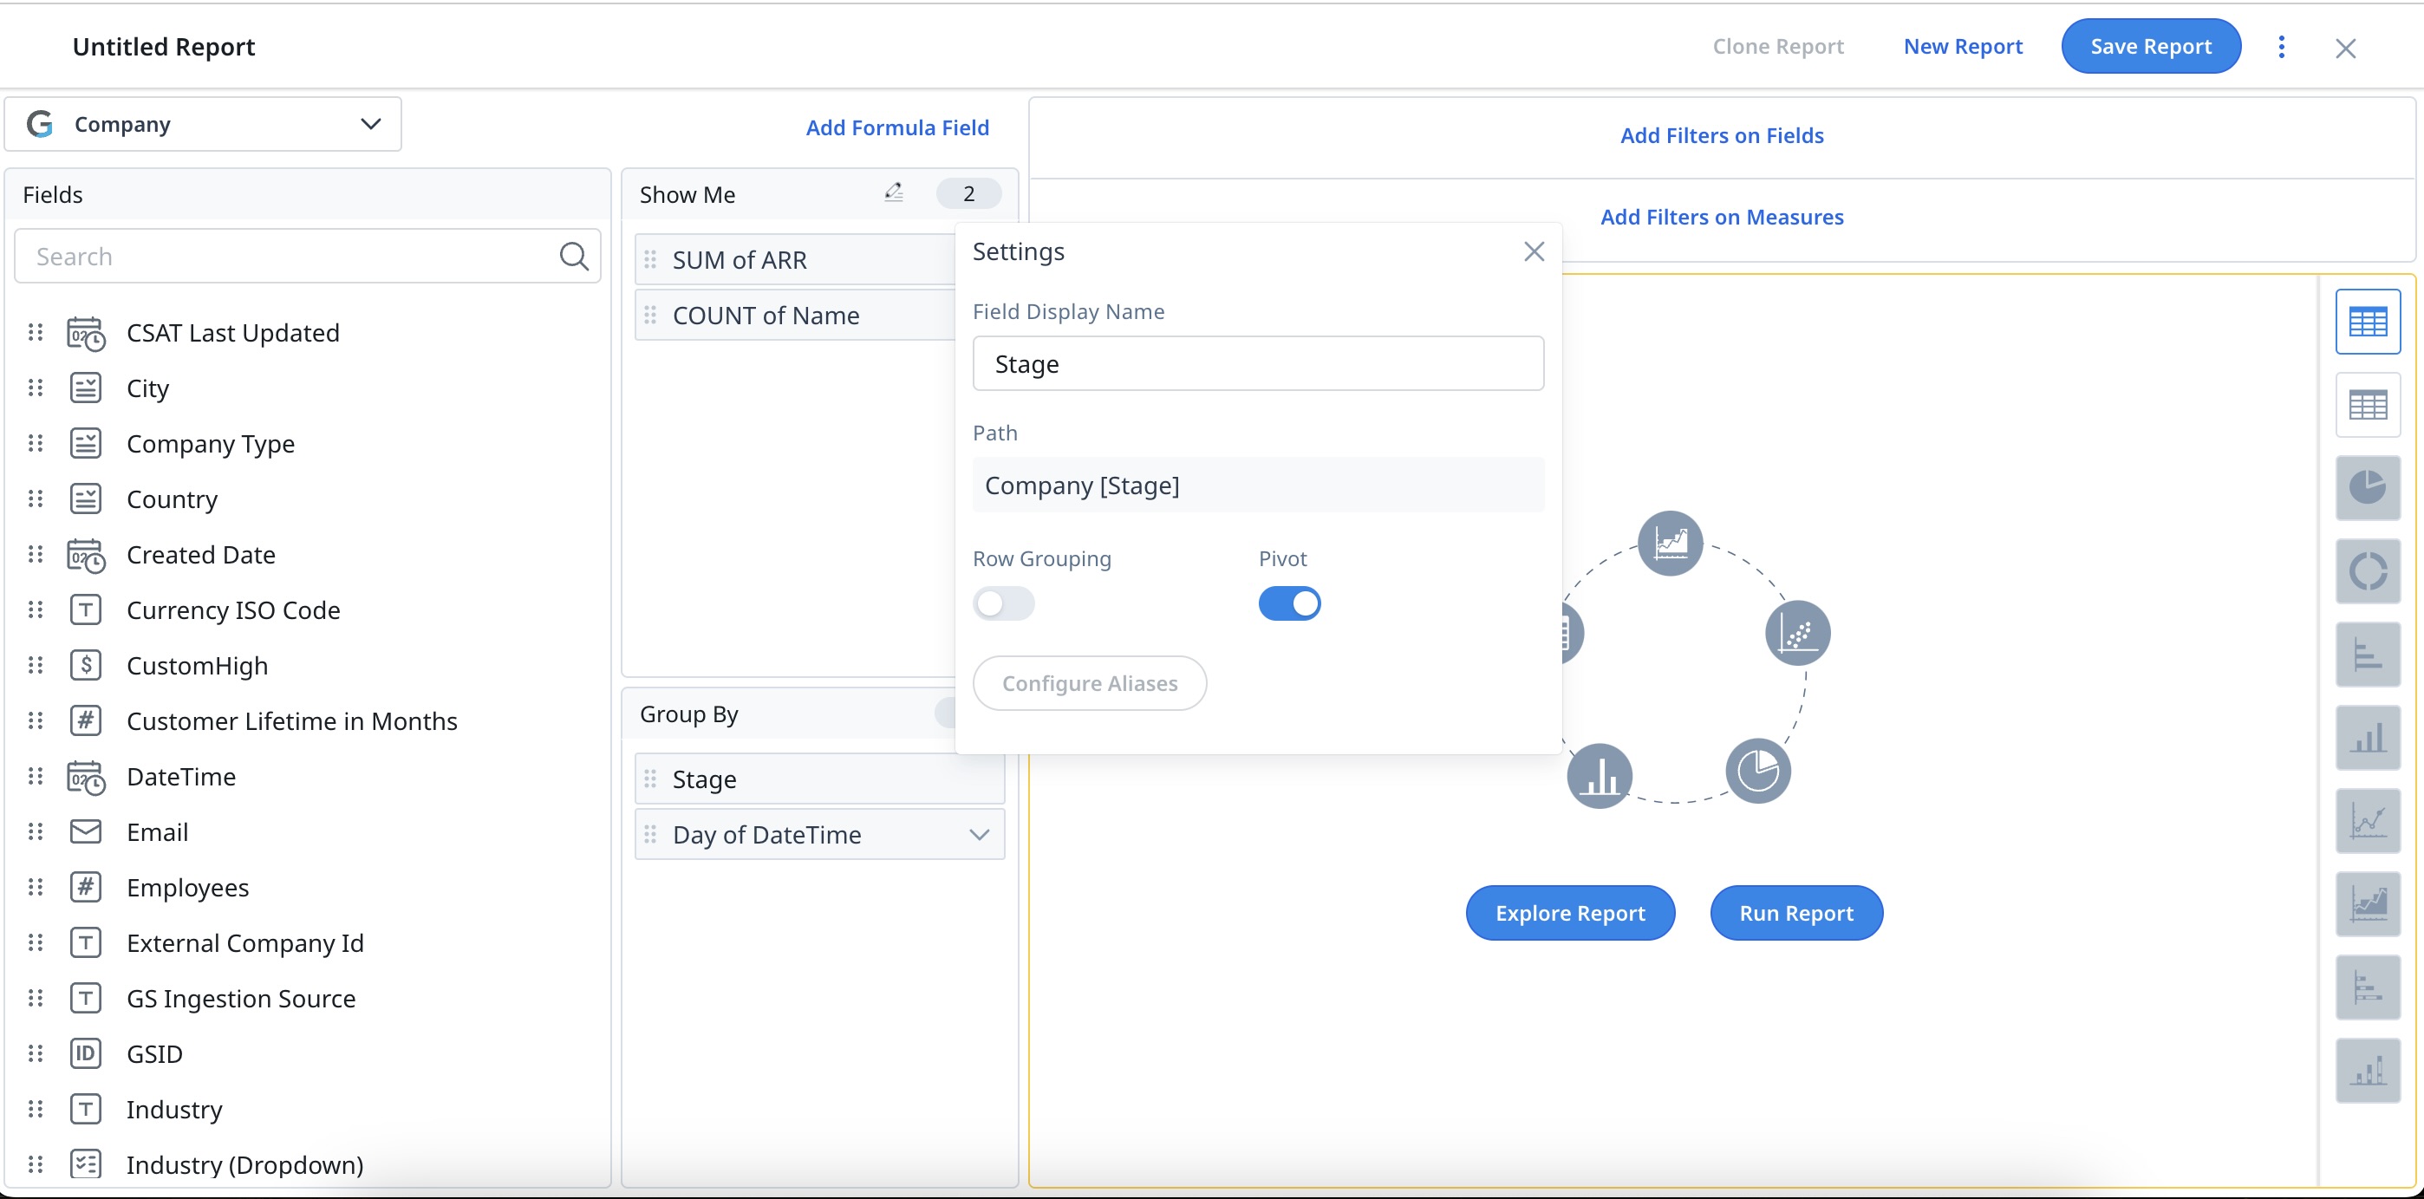Click the Untitled Report title
2424x1199 pixels.
164,46
